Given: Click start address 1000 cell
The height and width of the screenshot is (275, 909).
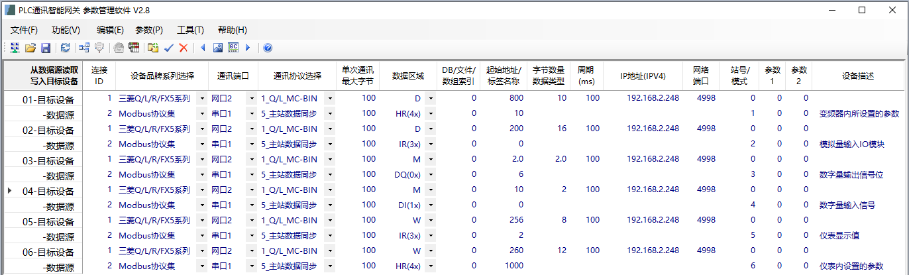Looking at the screenshot, I should coord(503,266).
